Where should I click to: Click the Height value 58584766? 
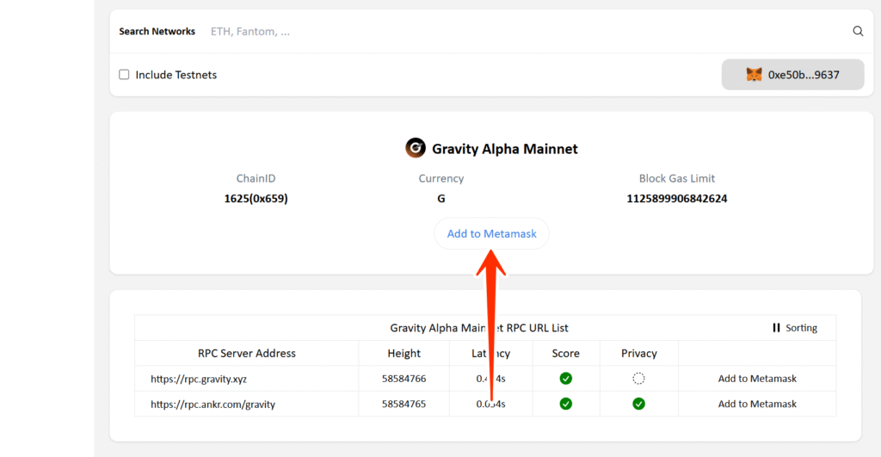tap(404, 379)
